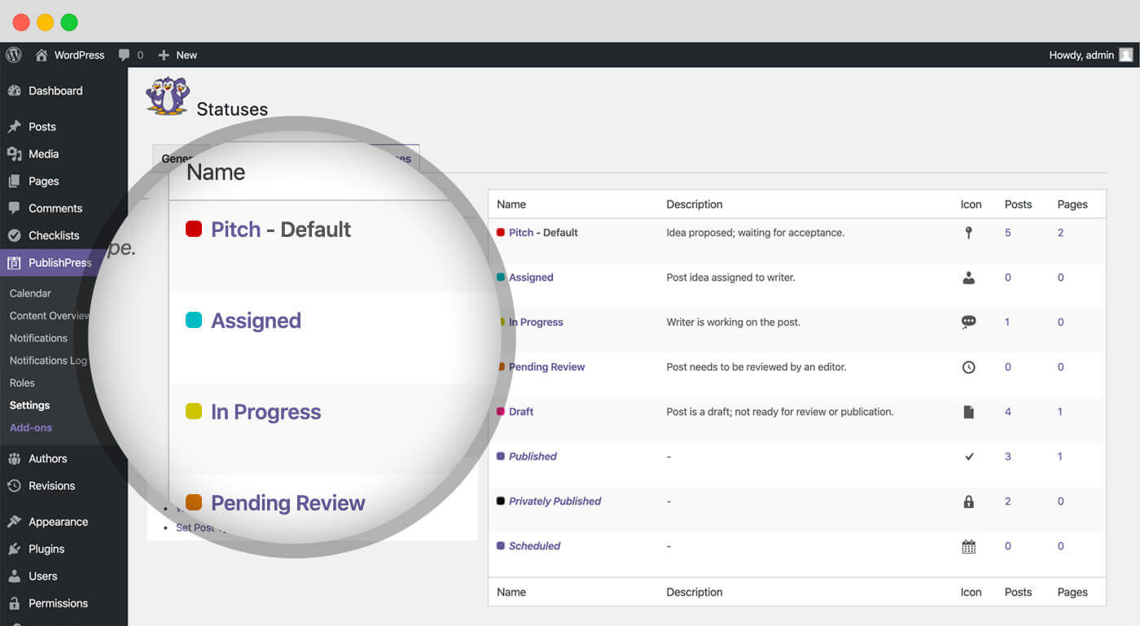View the 3 Published posts count
Image resolution: width=1140 pixels, height=626 pixels.
tap(1007, 457)
